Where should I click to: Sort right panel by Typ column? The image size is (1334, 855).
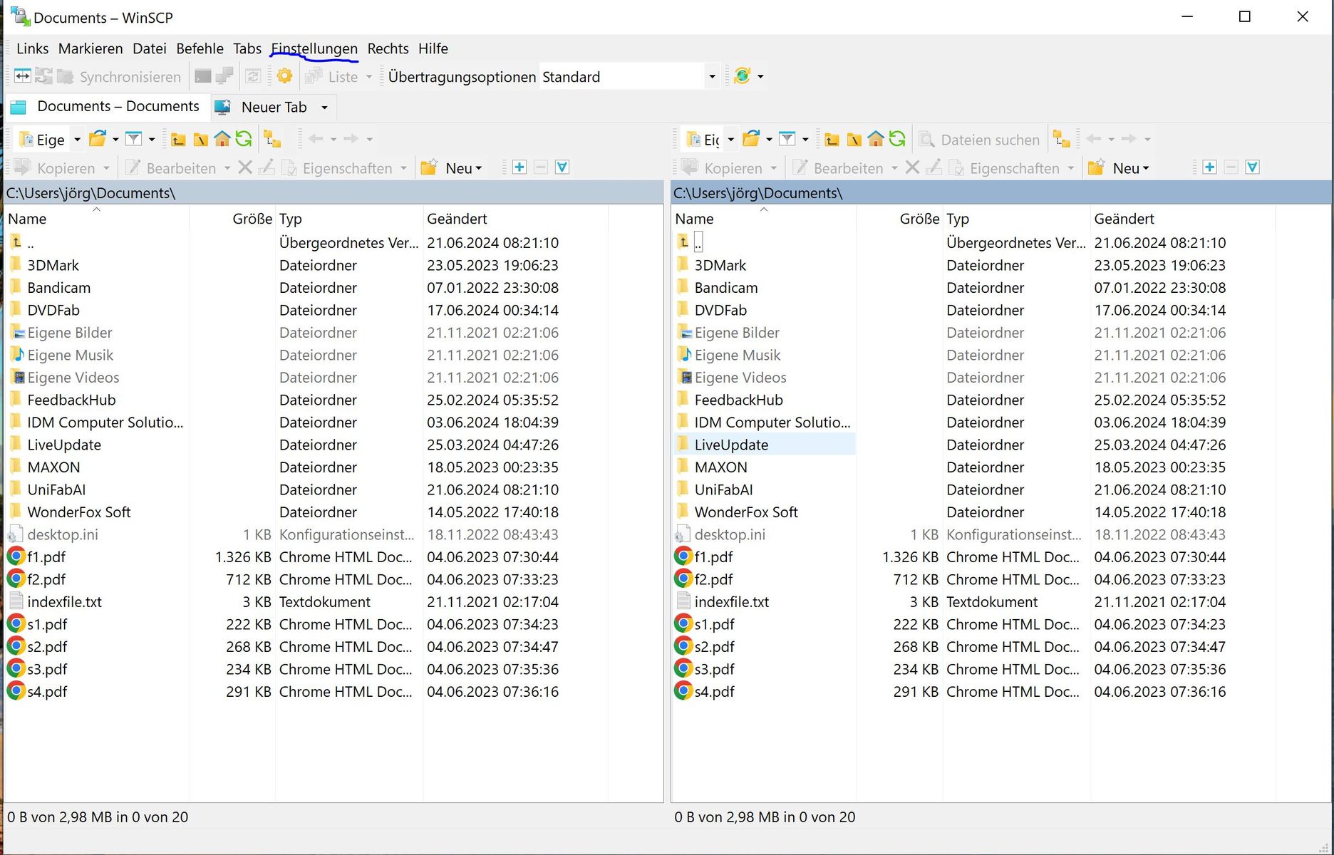(1017, 219)
